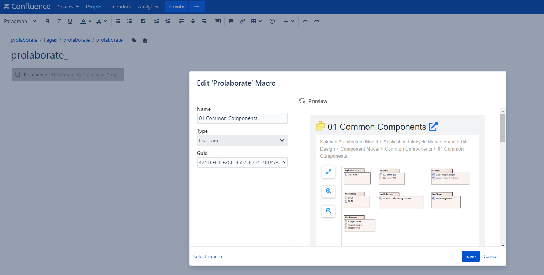Zoom in on the diagram preview
This screenshot has width=544, height=275.
pyautogui.click(x=329, y=191)
